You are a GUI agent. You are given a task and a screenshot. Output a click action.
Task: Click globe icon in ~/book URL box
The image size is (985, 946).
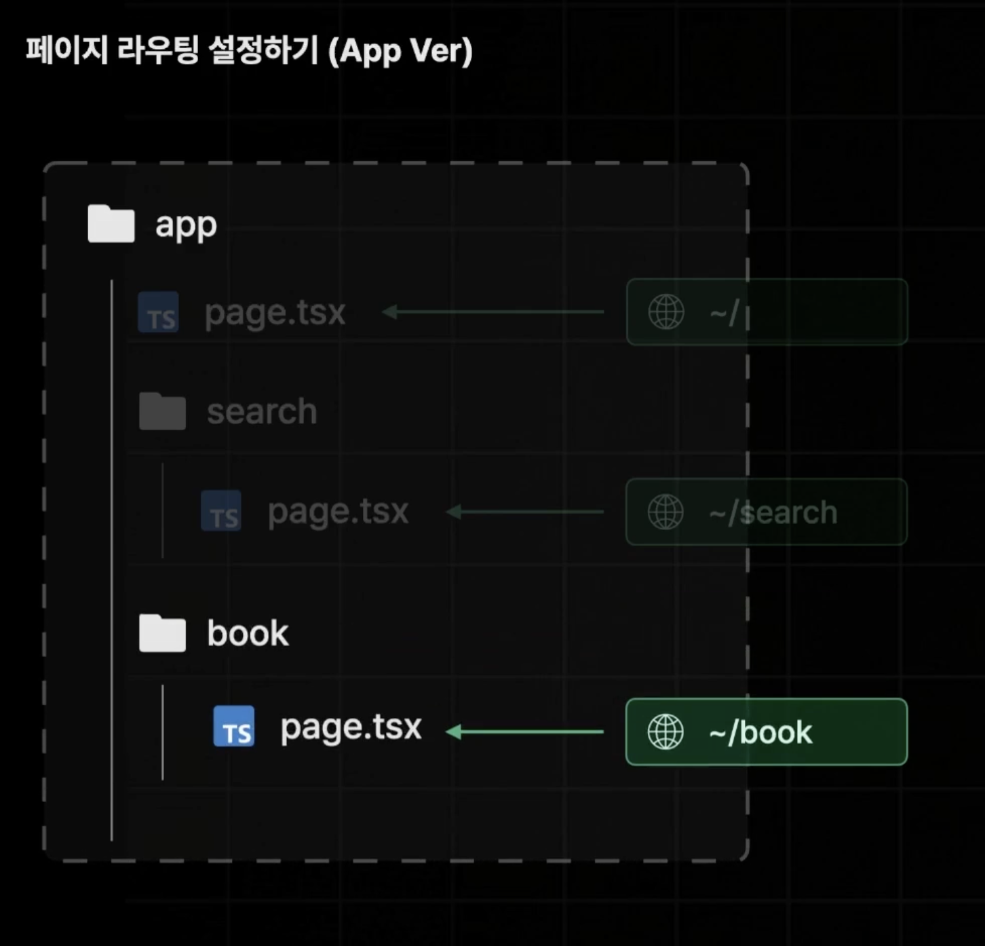click(665, 732)
